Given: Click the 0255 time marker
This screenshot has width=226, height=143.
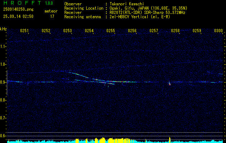Looking at the screenshot, I should pos(111,31).
